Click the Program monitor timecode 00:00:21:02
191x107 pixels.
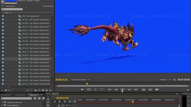click(61, 80)
